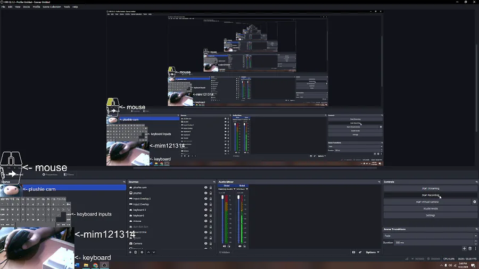Add a new source with plus icon
Viewport: 479px width, 269px height.
tap(130, 252)
